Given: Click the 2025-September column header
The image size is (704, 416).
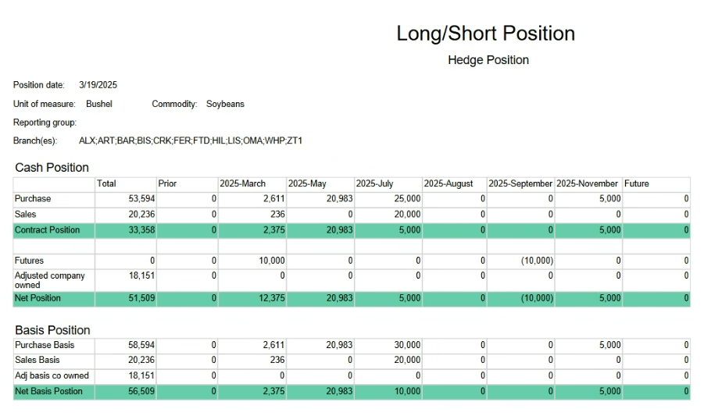Looking at the screenshot, I should (520, 184).
